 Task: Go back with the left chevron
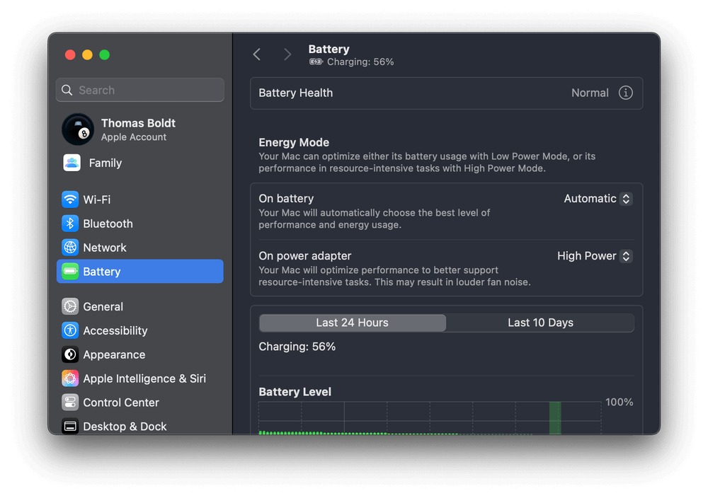point(257,54)
